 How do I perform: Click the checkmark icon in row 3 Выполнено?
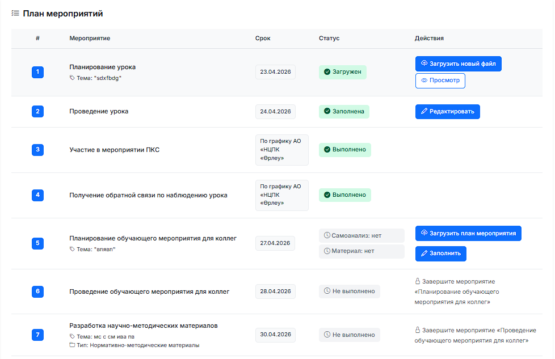click(327, 150)
